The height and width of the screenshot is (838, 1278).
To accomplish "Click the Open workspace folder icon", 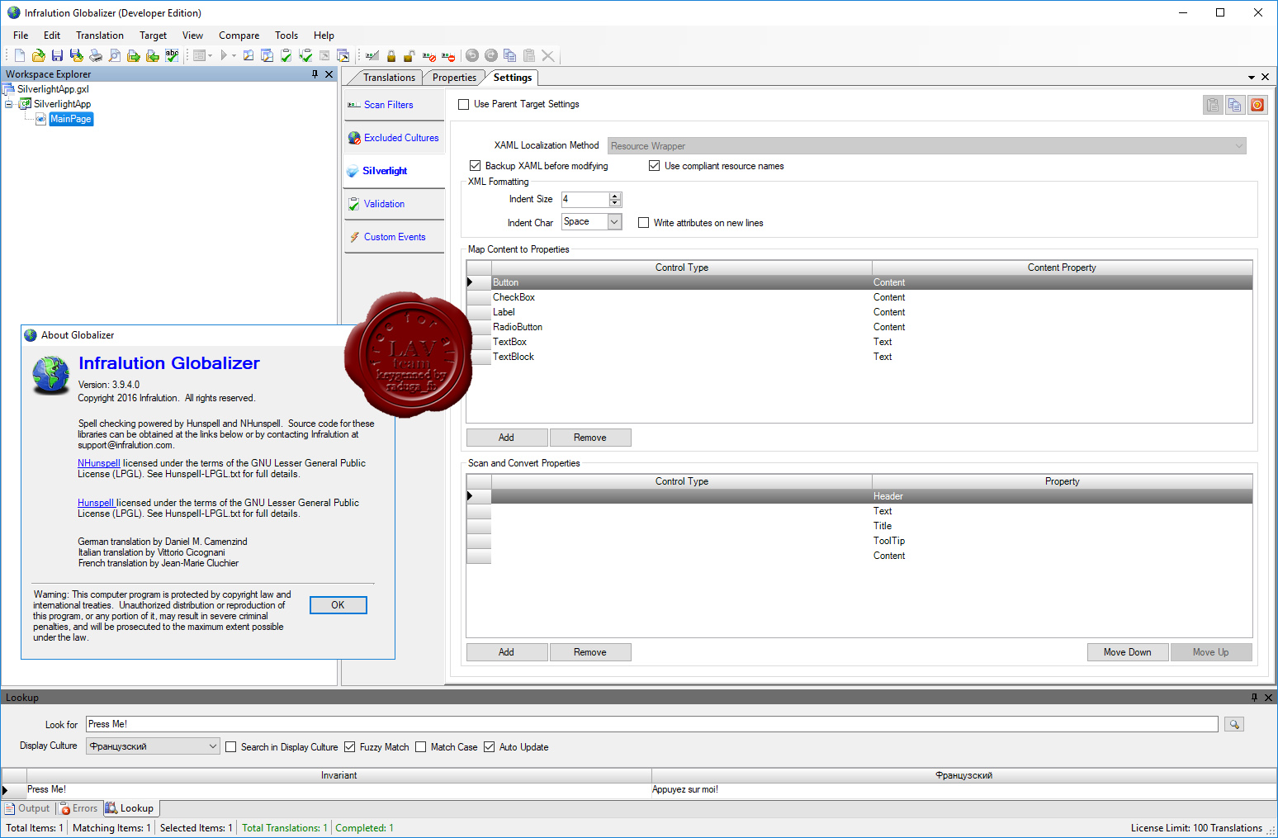I will tap(39, 55).
